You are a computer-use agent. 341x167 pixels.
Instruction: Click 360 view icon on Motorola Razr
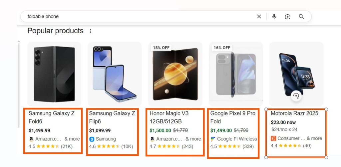point(296,96)
